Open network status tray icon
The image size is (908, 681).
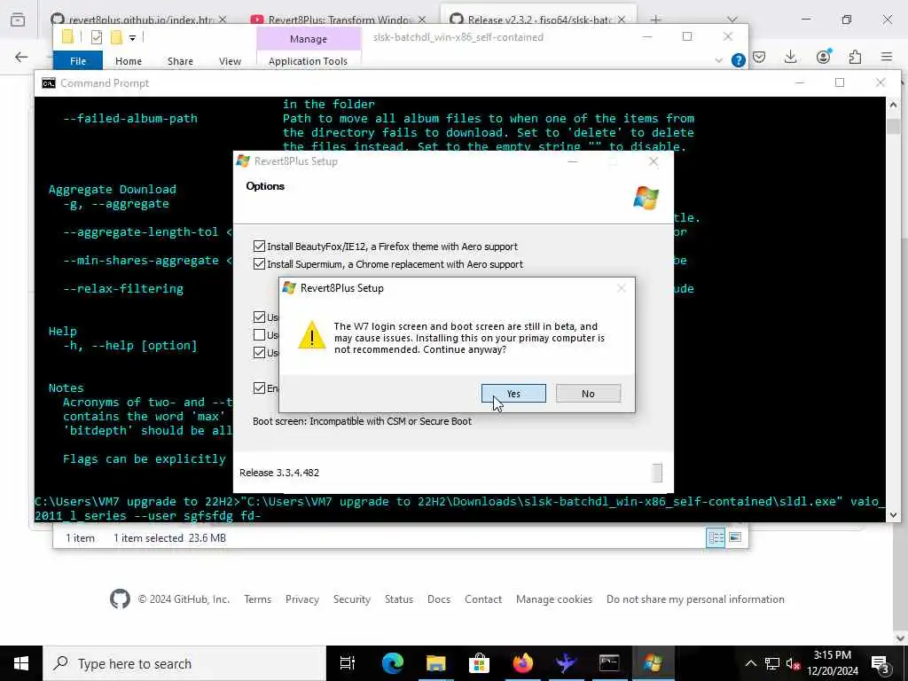coord(772,663)
